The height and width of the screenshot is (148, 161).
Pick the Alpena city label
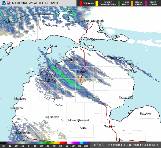coord(129,70)
